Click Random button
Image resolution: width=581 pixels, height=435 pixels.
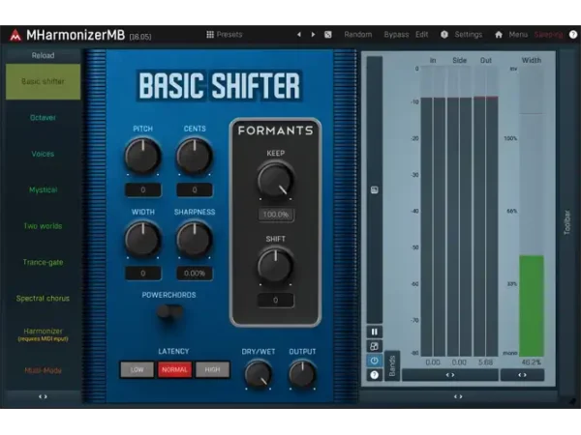tap(358, 35)
